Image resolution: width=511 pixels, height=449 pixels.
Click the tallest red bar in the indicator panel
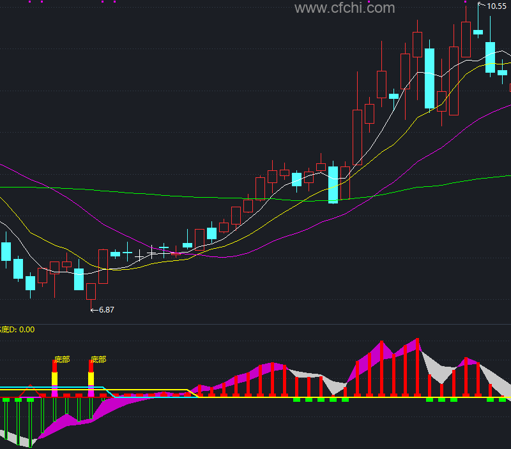tap(417, 367)
